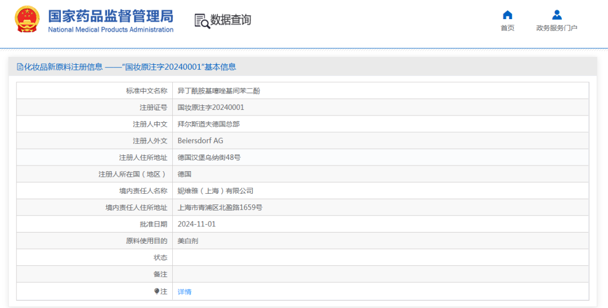608x308 pixels.
Task: Click the 政务服务门户 user icon
Action: 557,15
